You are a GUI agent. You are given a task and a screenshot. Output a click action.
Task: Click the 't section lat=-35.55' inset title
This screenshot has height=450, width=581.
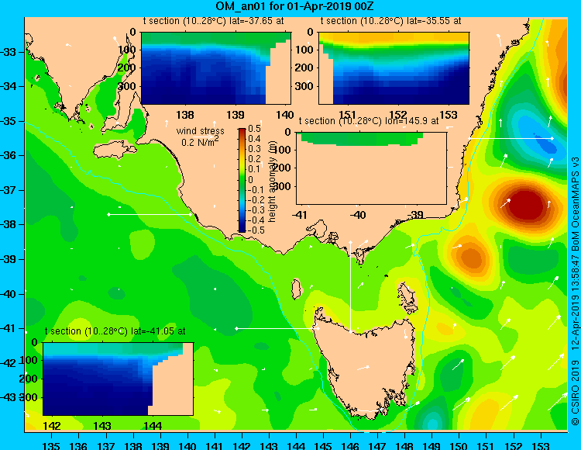[x=391, y=21]
